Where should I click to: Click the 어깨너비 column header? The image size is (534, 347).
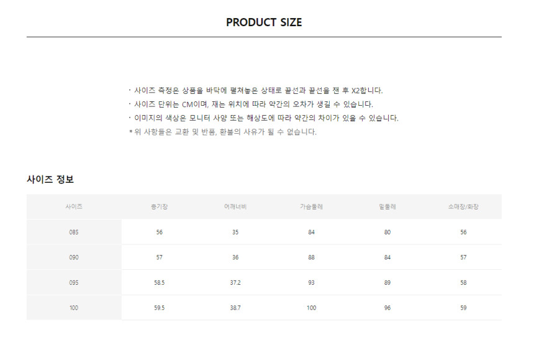[x=235, y=206]
